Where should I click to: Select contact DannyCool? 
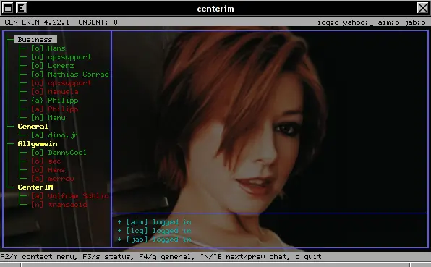pyautogui.click(x=59, y=153)
